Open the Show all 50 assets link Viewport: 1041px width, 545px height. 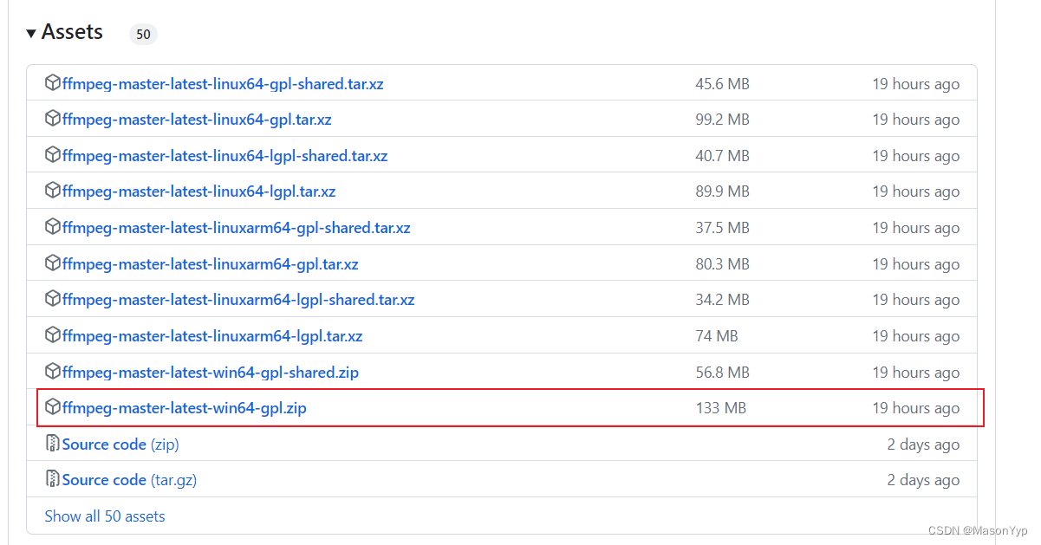coord(105,516)
